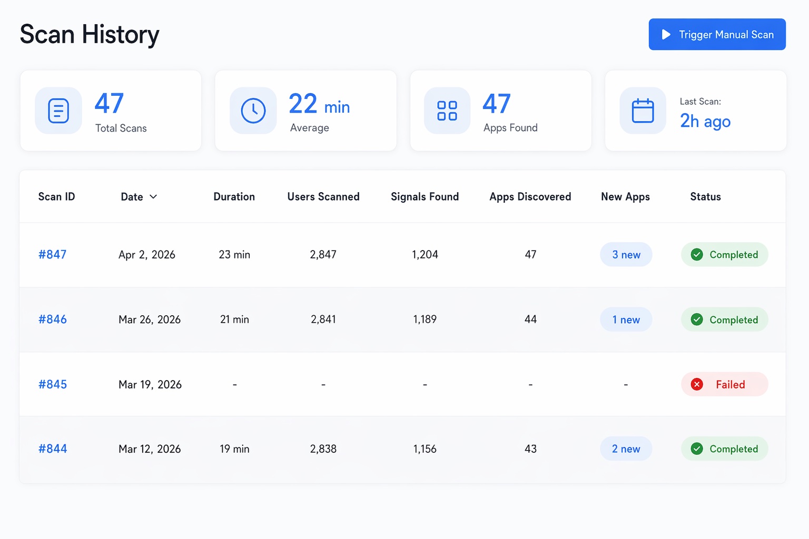Toggle Date column sort chevron
The height and width of the screenshot is (539, 809).
153,197
